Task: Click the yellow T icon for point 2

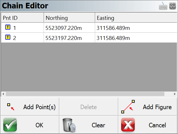Action: [8, 37]
